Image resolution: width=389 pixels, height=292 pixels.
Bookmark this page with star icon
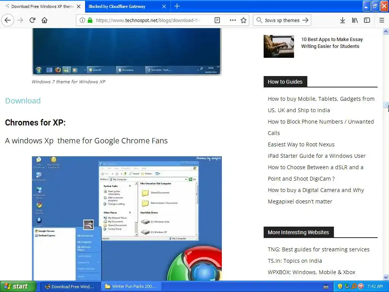point(244,20)
